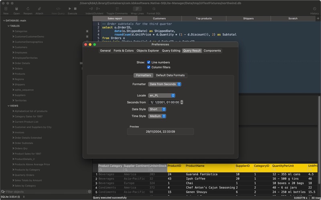Open the Time Style Medium dropdown
This screenshot has height=200, width=321.
[x=157, y=116]
